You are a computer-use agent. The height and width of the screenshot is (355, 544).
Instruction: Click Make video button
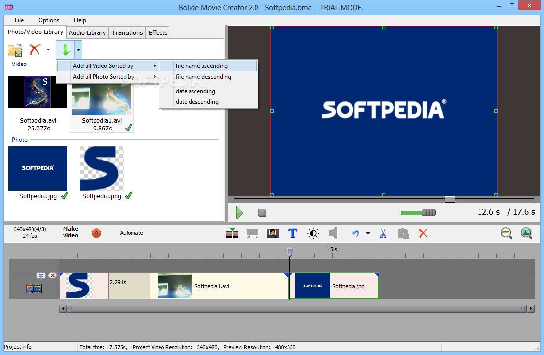(71, 232)
